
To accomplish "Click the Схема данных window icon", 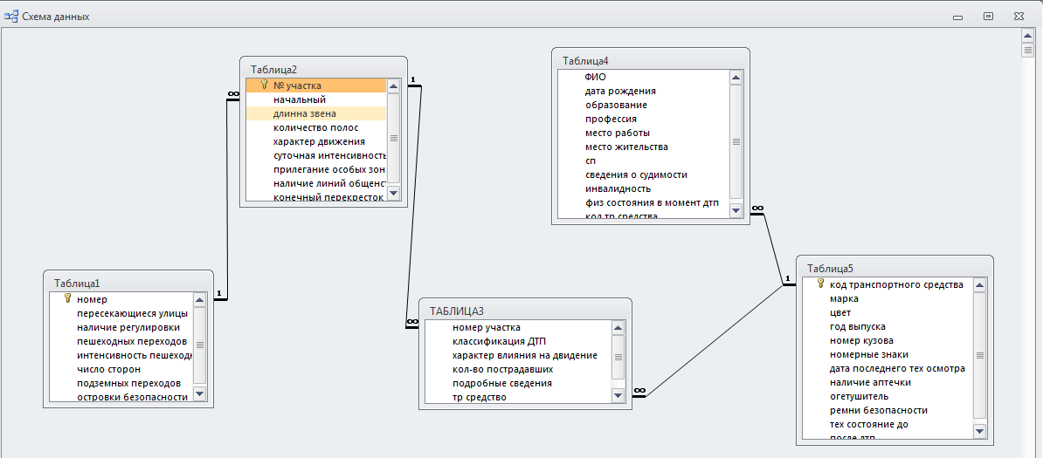I will 11,16.
